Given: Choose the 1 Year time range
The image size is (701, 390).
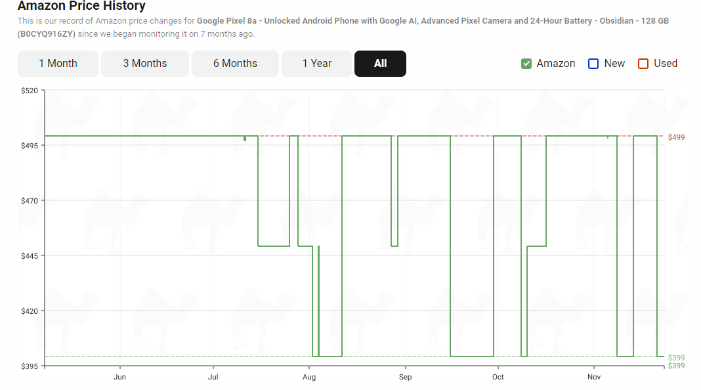Looking at the screenshot, I should (317, 64).
